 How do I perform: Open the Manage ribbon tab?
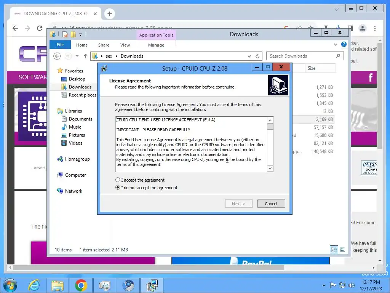coord(156,45)
